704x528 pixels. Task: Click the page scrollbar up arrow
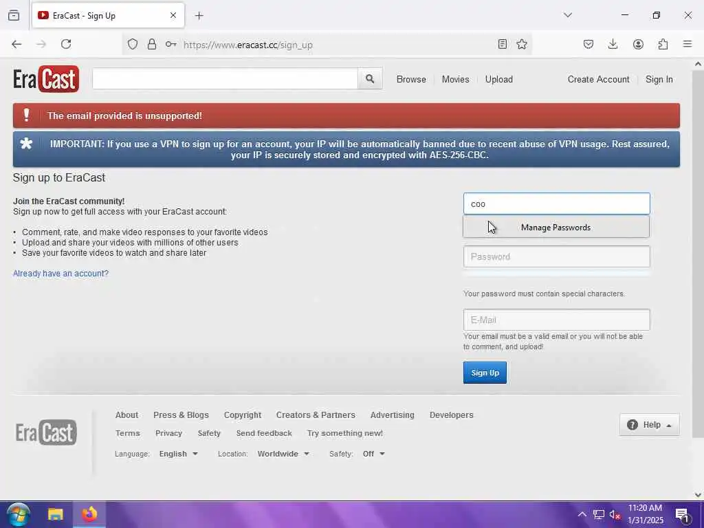point(698,64)
